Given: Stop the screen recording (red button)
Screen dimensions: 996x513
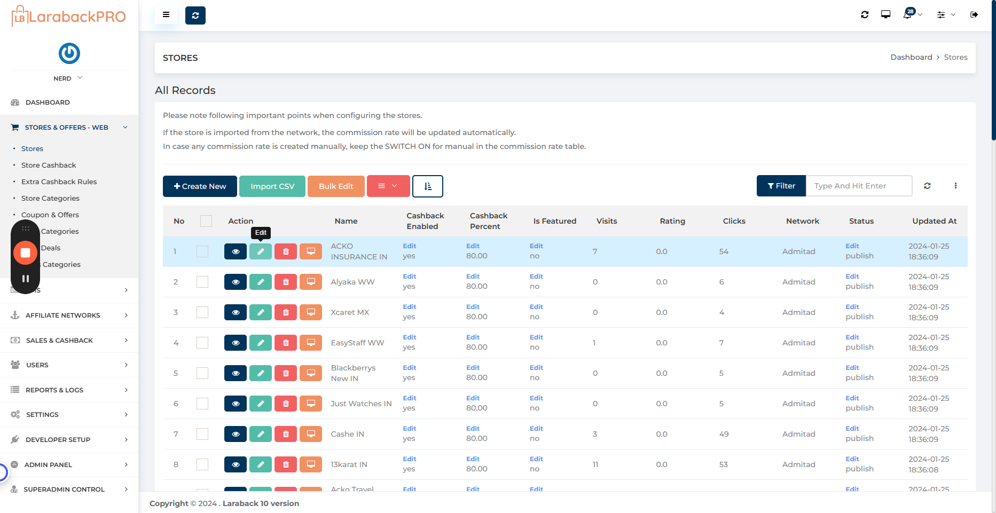Looking at the screenshot, I should [x=25, y=252].
